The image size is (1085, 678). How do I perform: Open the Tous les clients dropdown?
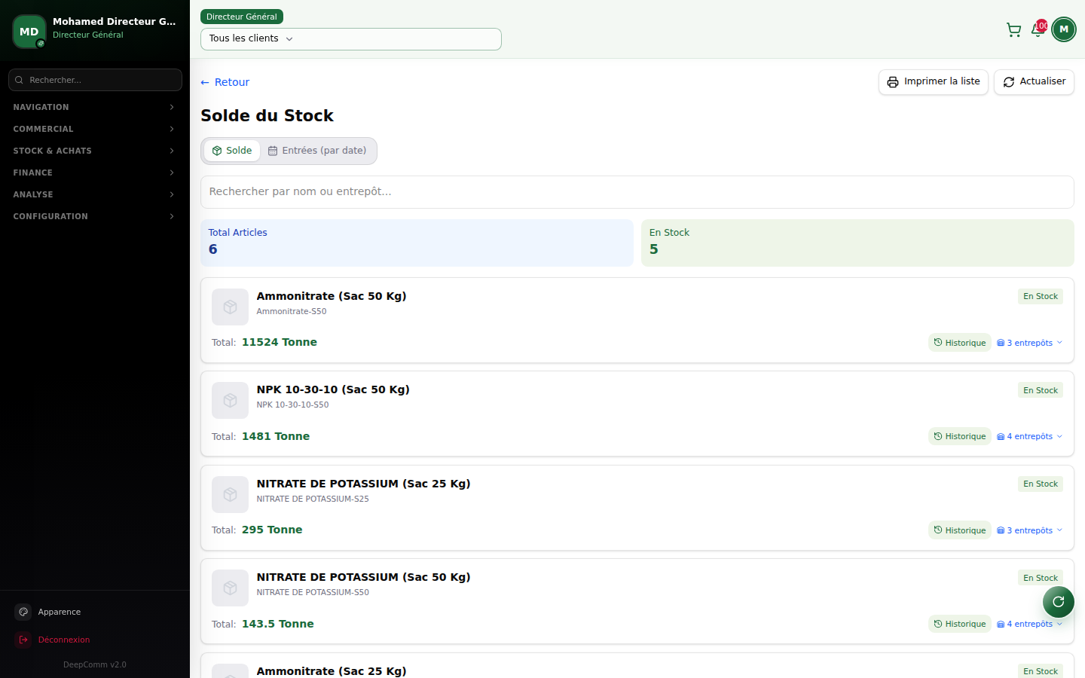pos(351,39)
